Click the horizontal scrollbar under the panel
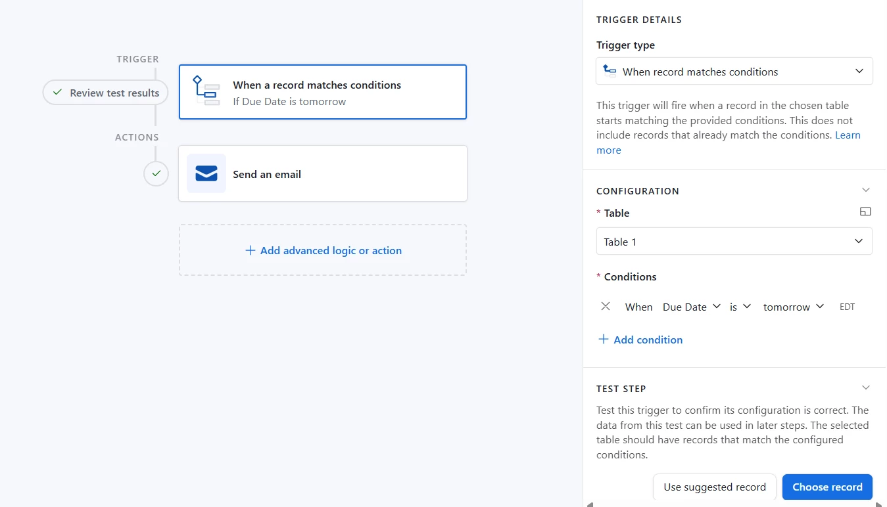 pyautogui.click(x=734, y=504)
